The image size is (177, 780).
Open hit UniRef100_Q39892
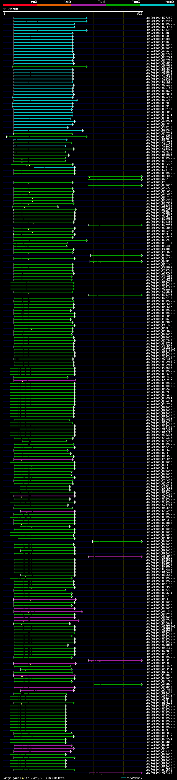point(159,36)
